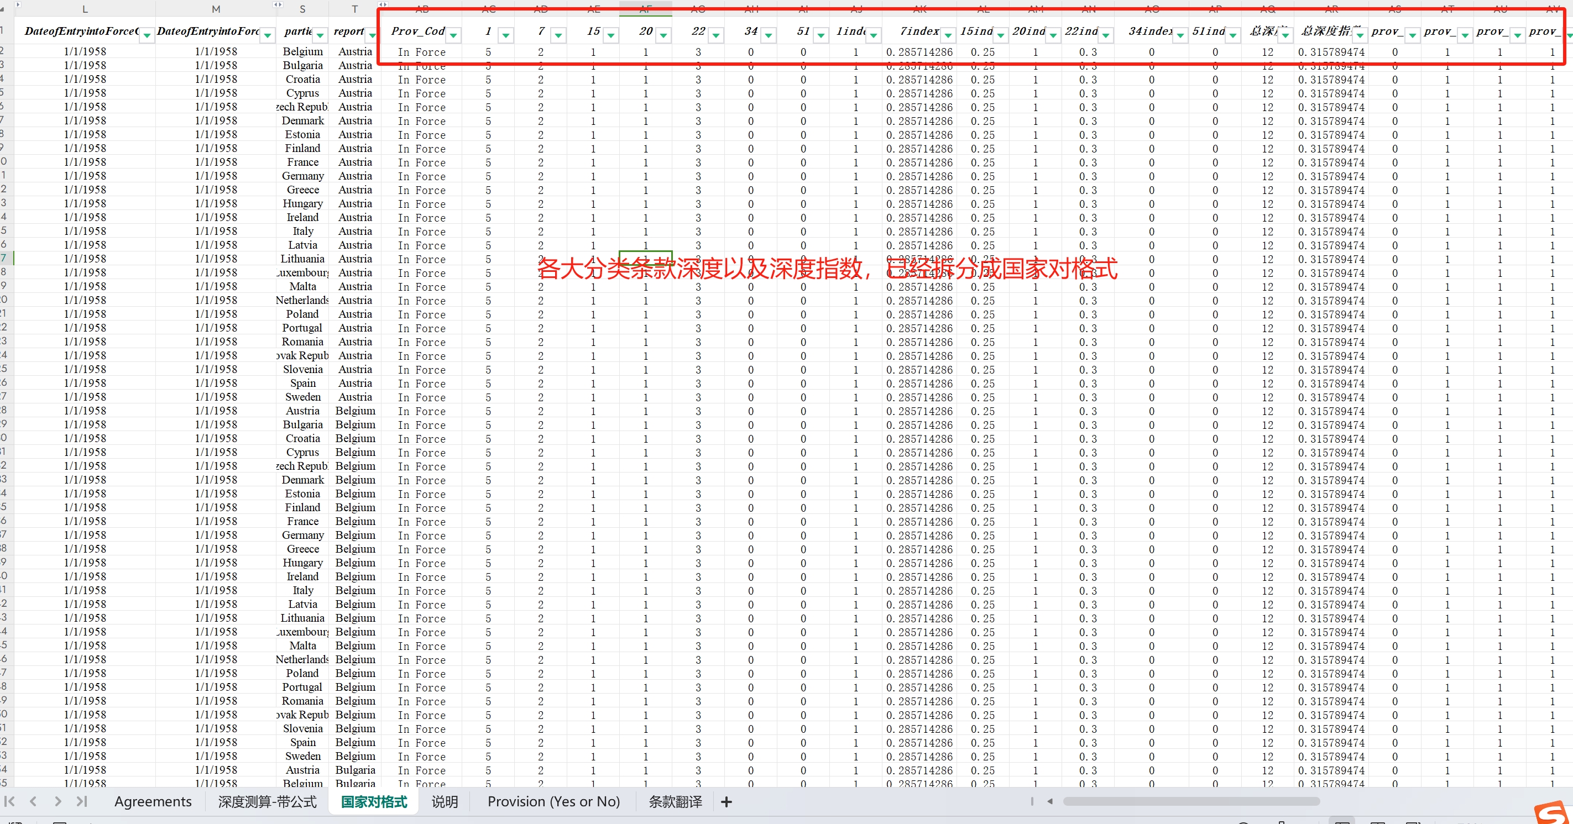Switch to the 深度测算-带公式 sheet tab
1573x824 pixels.
click(268, 801)
